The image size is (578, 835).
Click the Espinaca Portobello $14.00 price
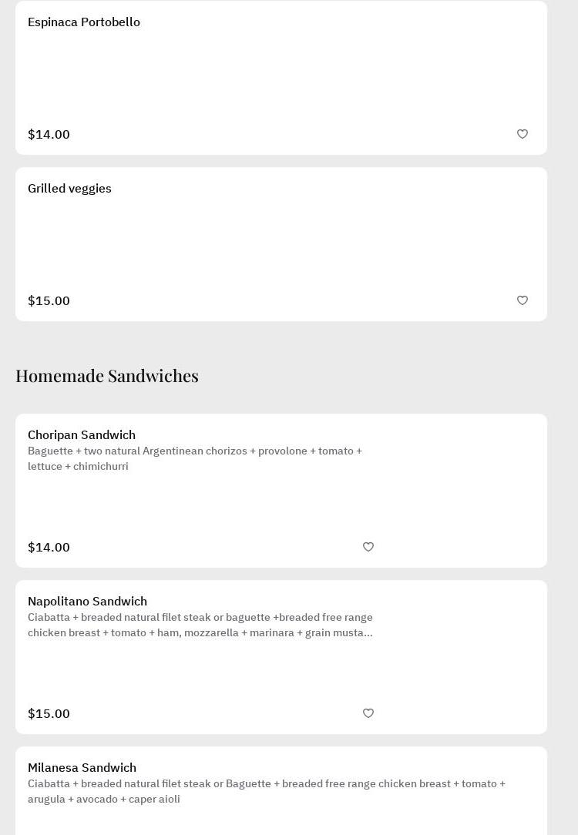point(49,135)
